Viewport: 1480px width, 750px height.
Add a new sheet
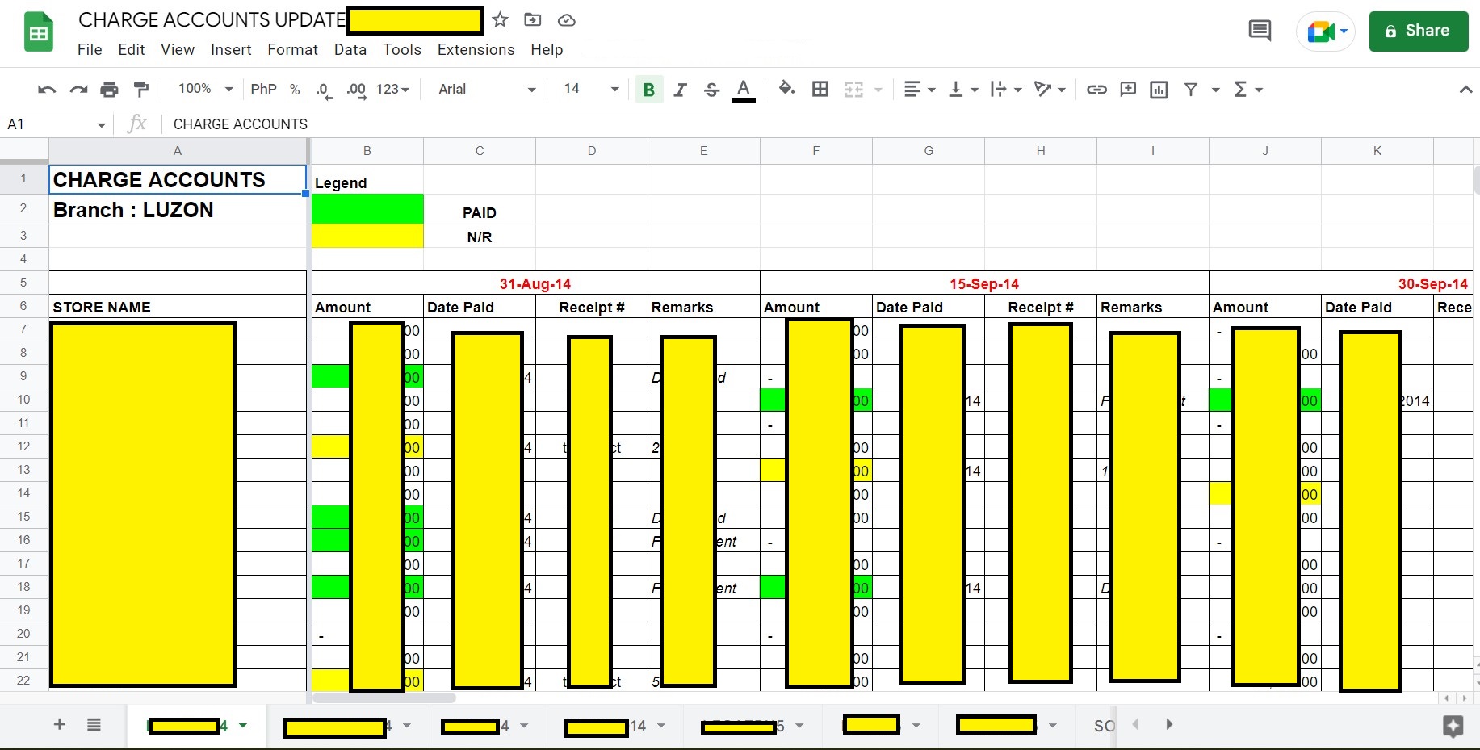pos(60,724)
